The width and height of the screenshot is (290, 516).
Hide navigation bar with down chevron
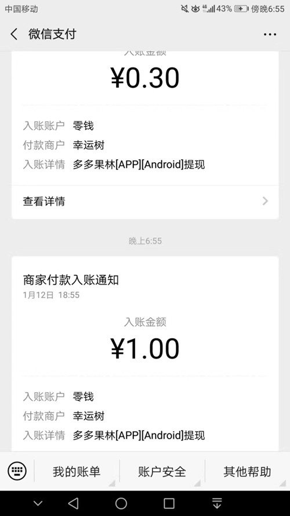pos(38,503)
